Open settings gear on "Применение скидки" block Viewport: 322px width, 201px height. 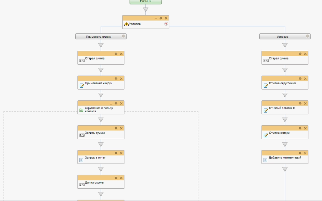click(116, 78)
